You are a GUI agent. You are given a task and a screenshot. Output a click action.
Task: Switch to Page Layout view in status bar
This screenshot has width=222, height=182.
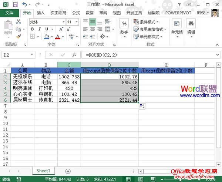141,179
